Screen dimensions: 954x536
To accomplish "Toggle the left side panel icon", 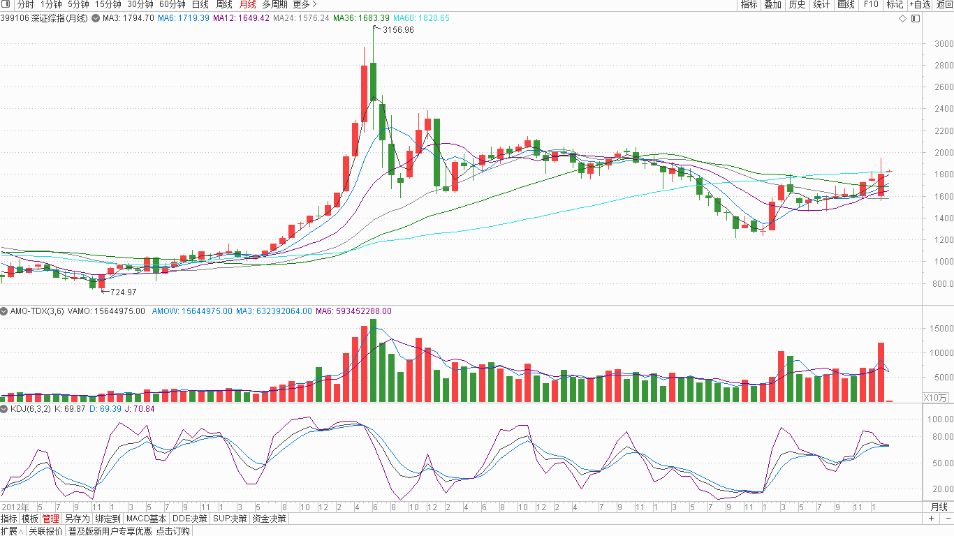I will click(x=6, y=4).
